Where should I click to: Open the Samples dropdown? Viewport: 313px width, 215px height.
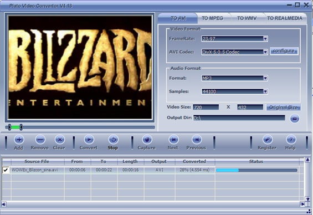point(265,91)
